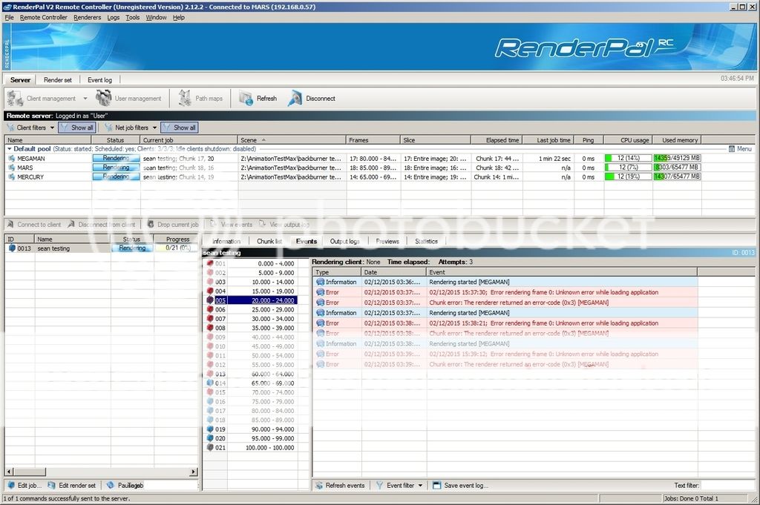
Task: Open the Tools menu
Action: (132, 18)
